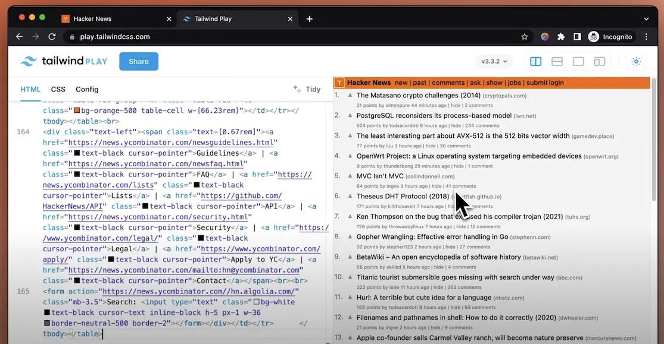
Task: Switch to the HTML tab
Action: pos(30,89)
